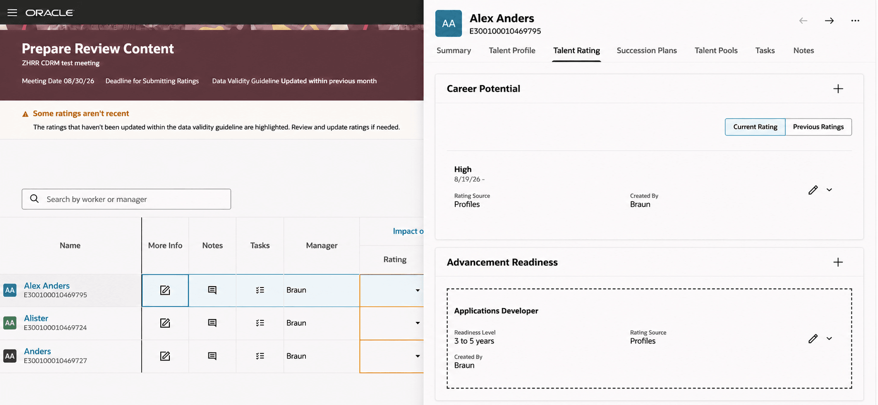The width and height of the screenshot is (878, 405).
Task: Click AA avatar beside Alister
Action: tap(10, 323)
